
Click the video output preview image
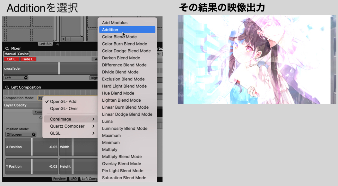point(257,59)
